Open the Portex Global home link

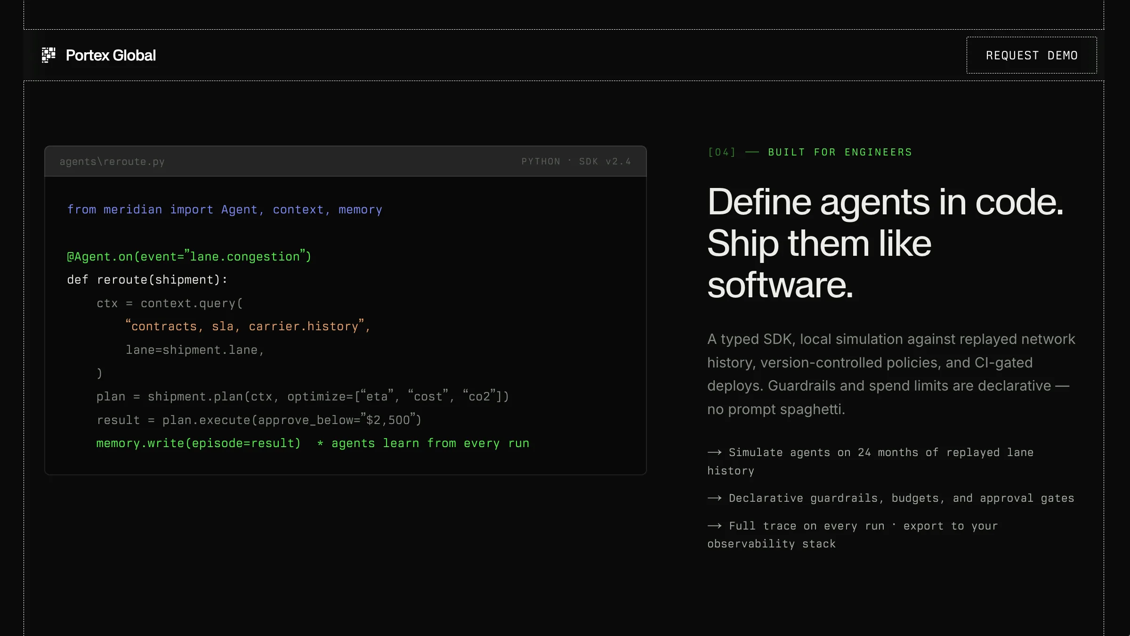pyautogui.click(x=98, y=55)
